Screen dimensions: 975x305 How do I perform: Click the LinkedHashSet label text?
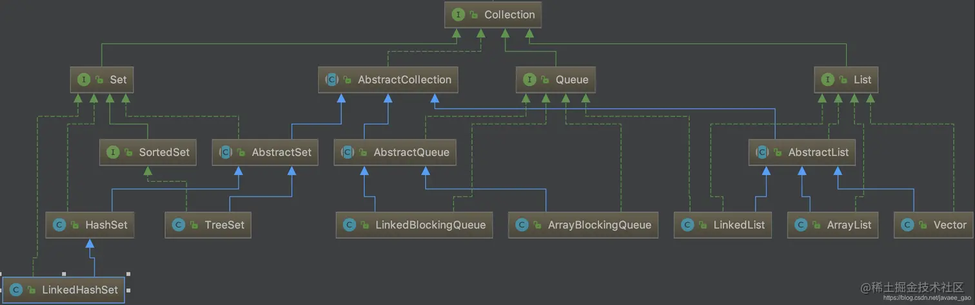[x=80, y=290]
